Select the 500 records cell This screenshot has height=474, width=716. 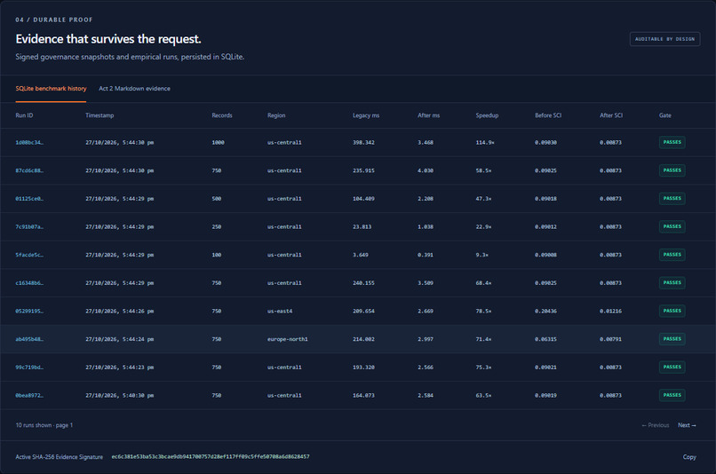pos(217,199)
